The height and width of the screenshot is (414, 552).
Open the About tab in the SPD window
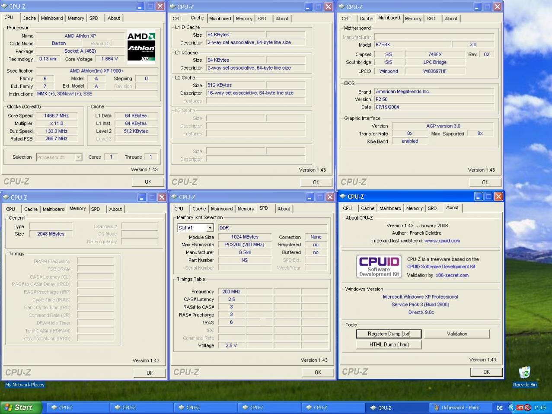click(x=284, y=209)
